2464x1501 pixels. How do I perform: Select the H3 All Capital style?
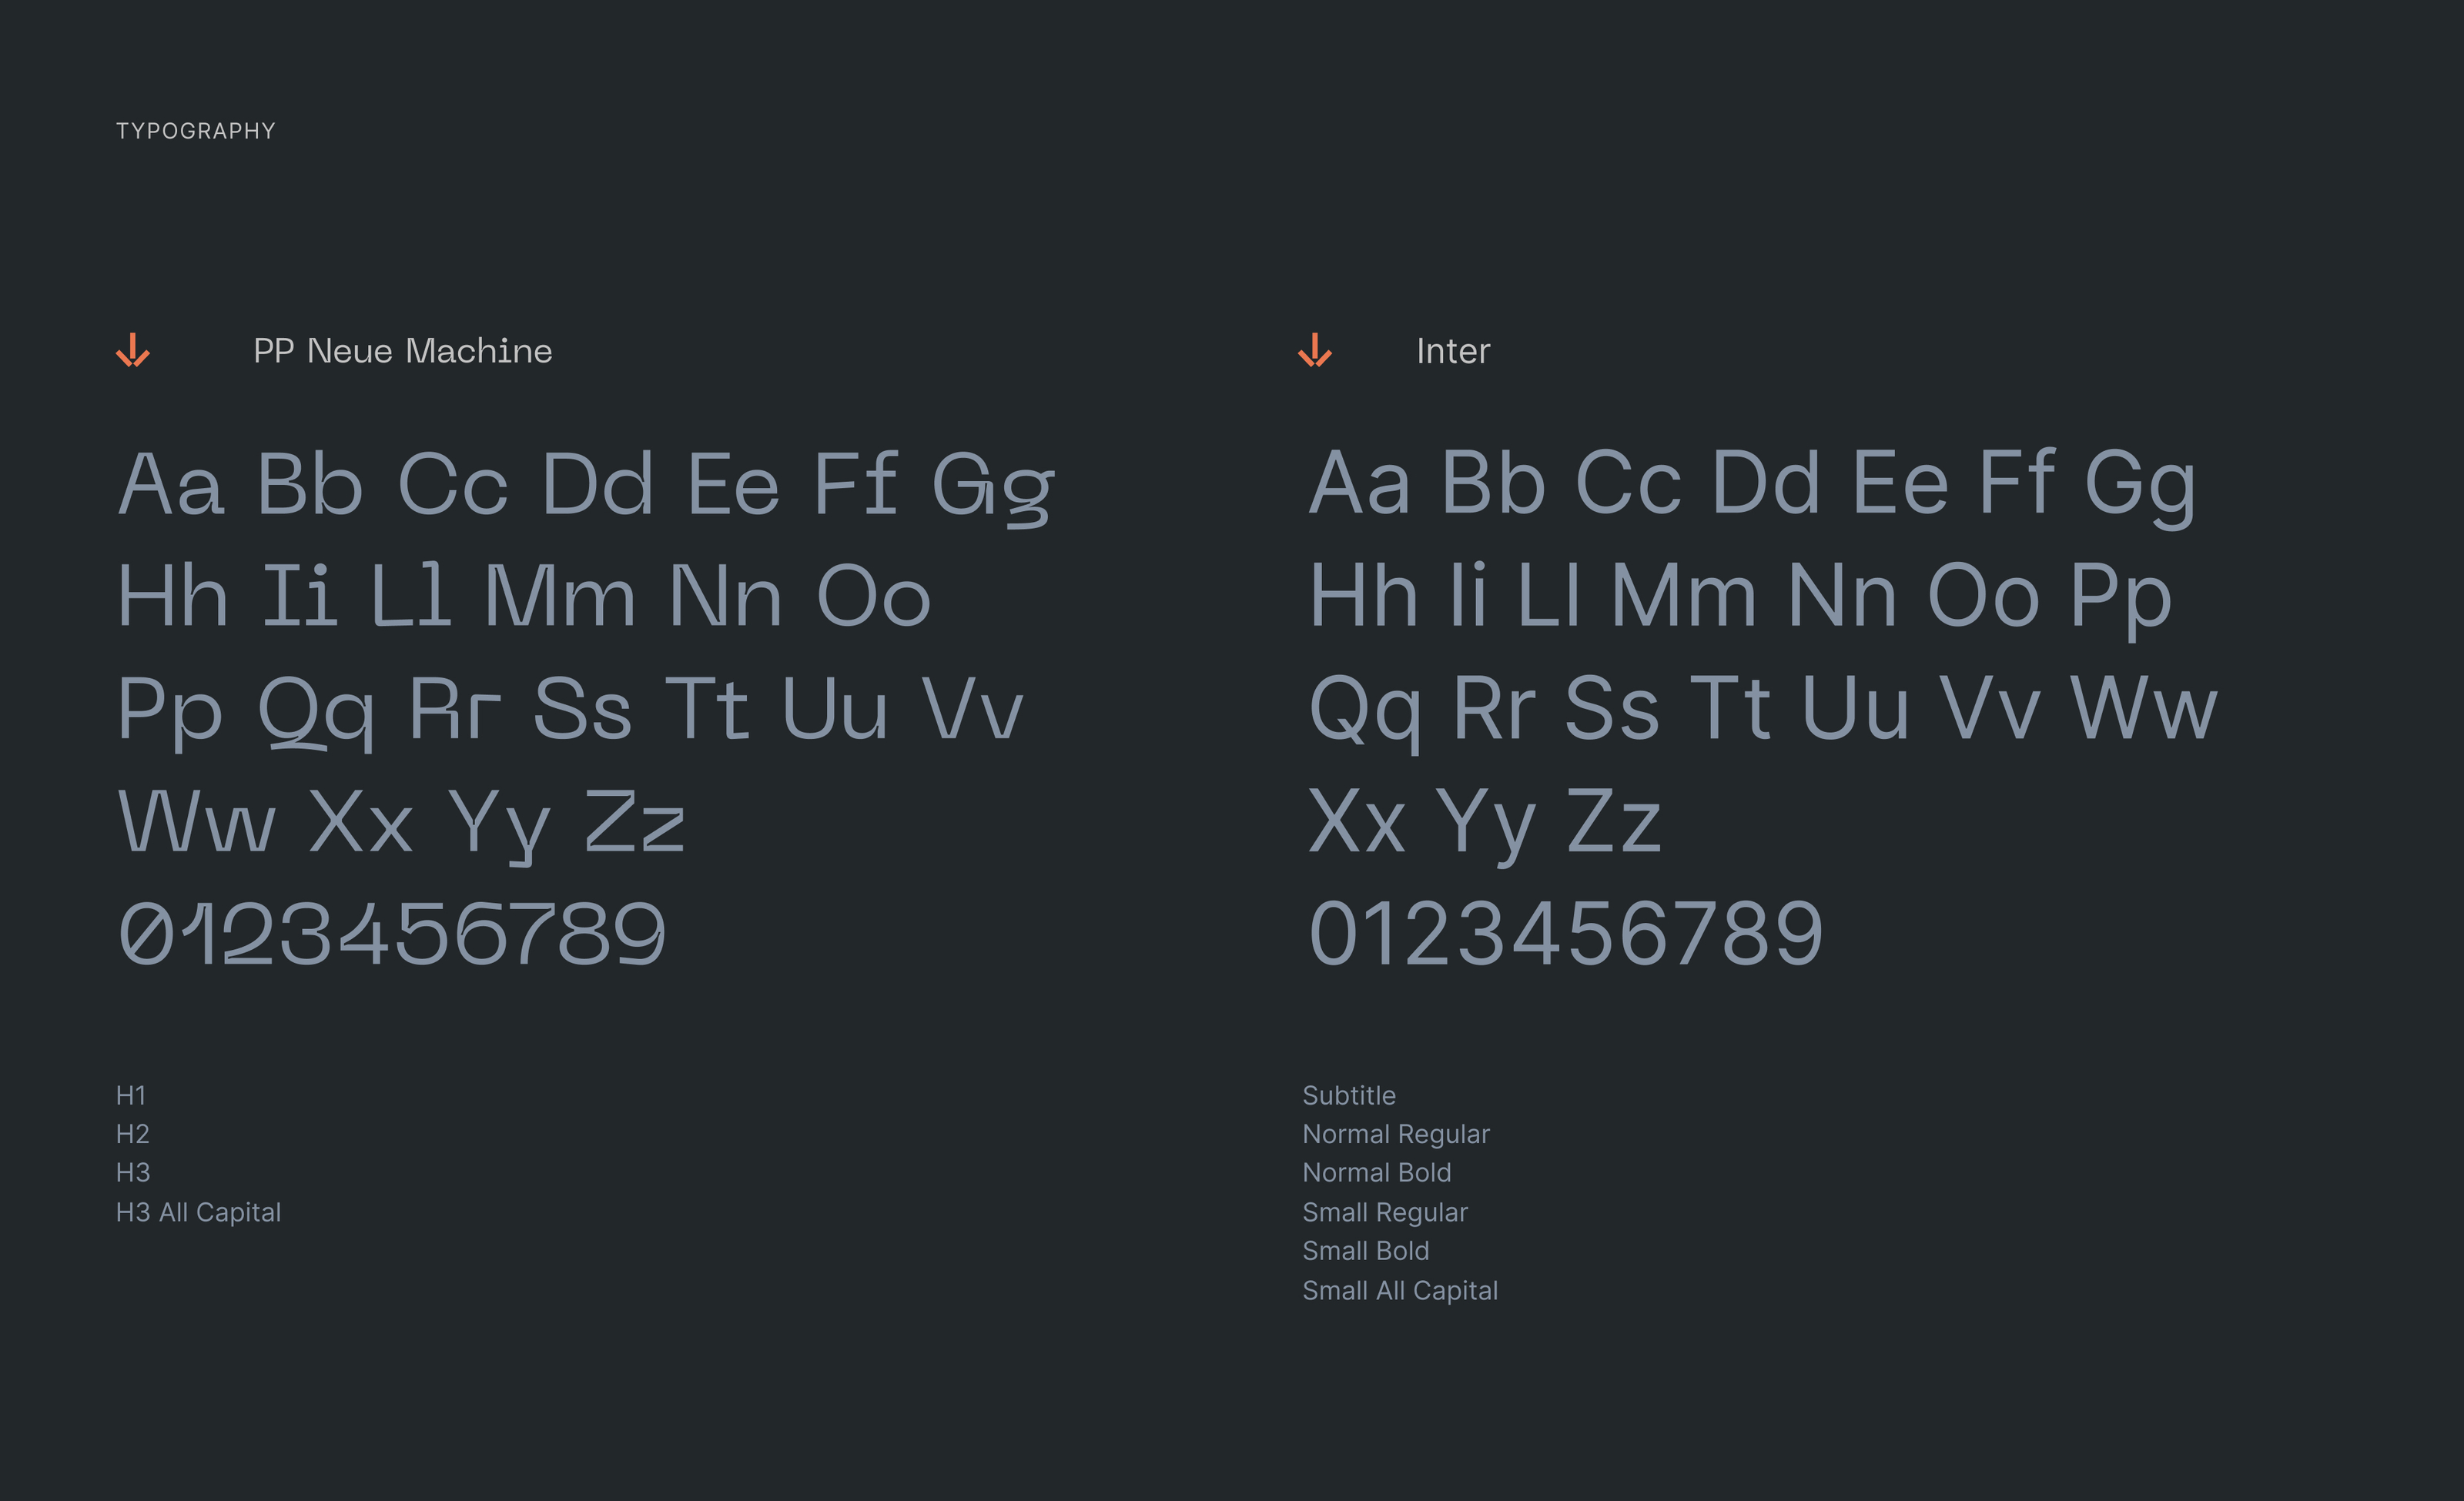[198, 1212]
